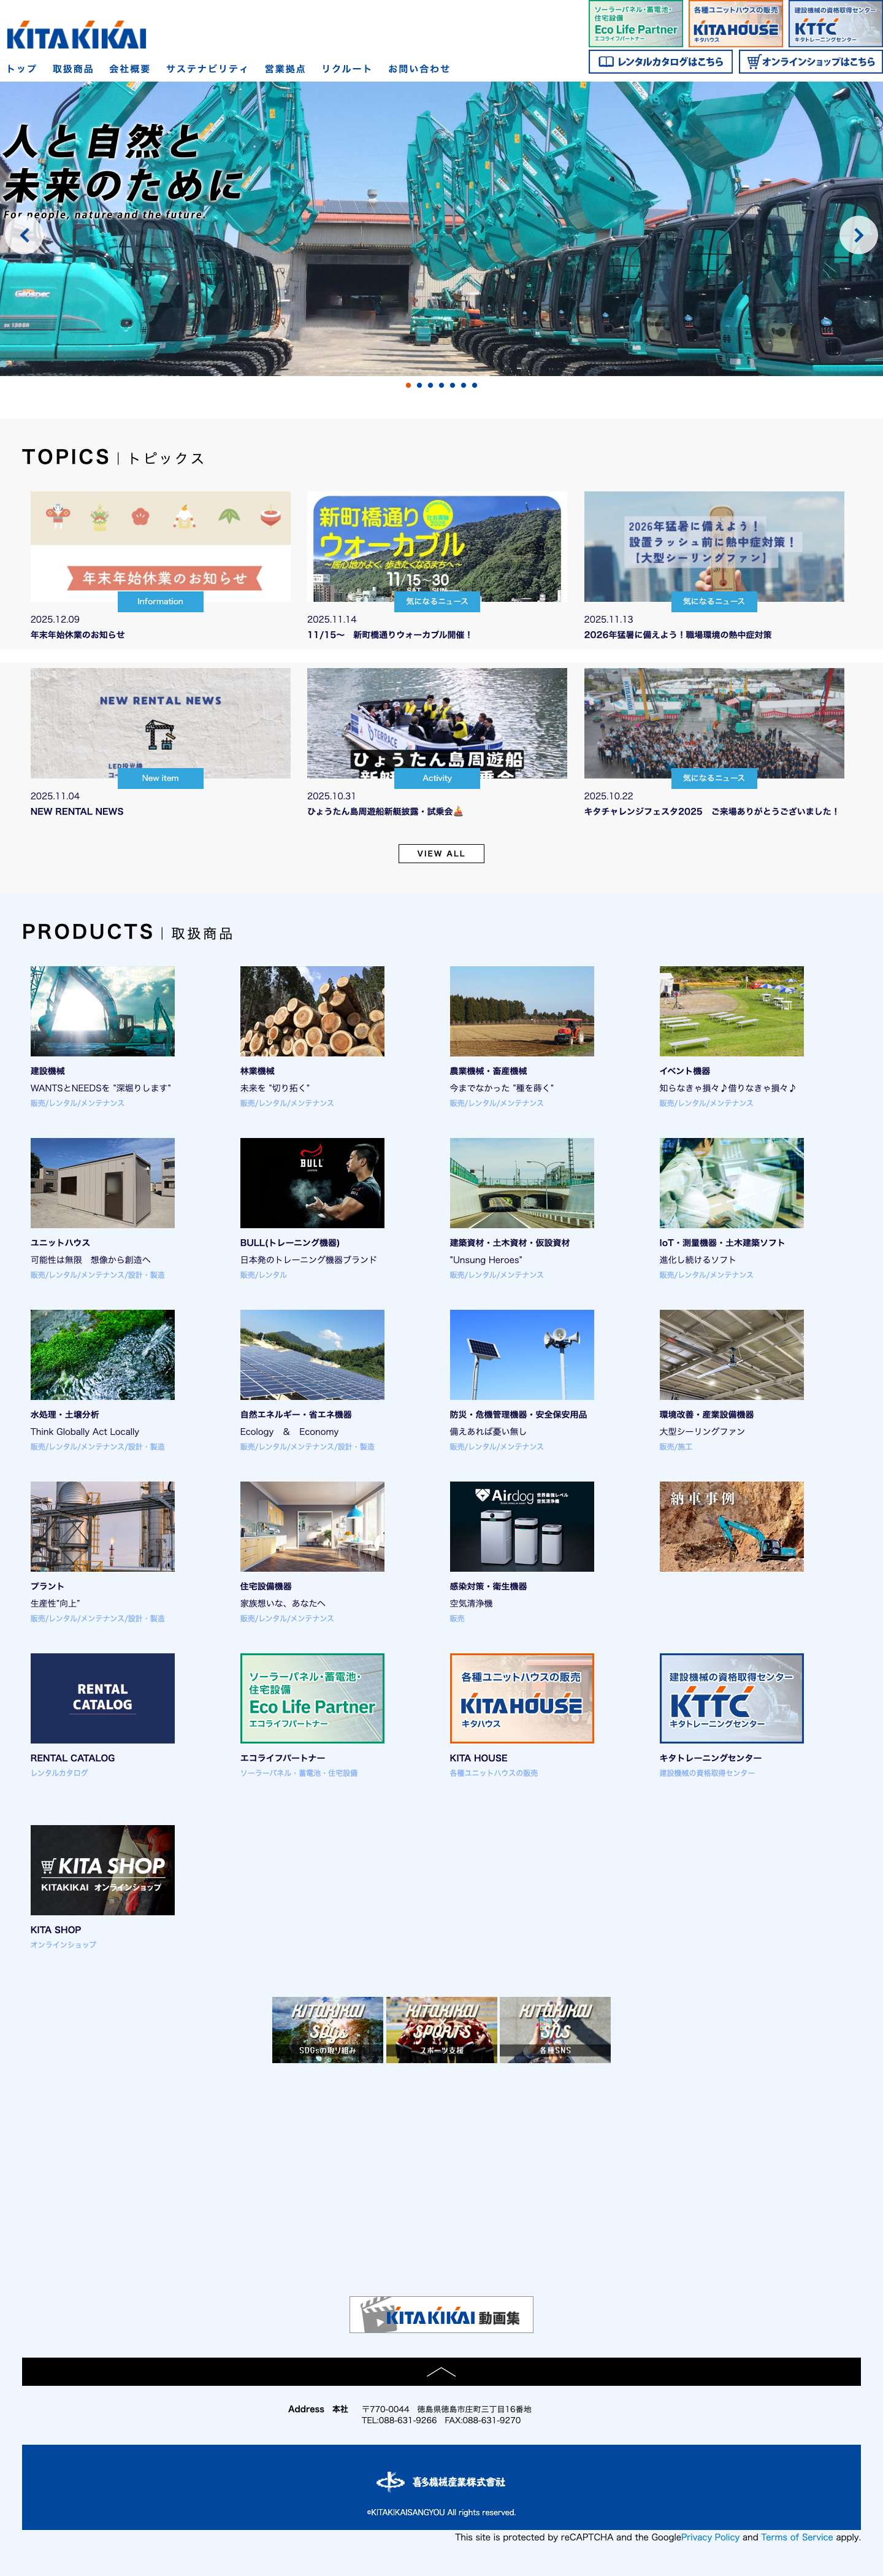This screenshot has height=2576, width=883.
Task: Open 新町橋通りウォーカブル topic thumbnail
Action: pos(437,546)
